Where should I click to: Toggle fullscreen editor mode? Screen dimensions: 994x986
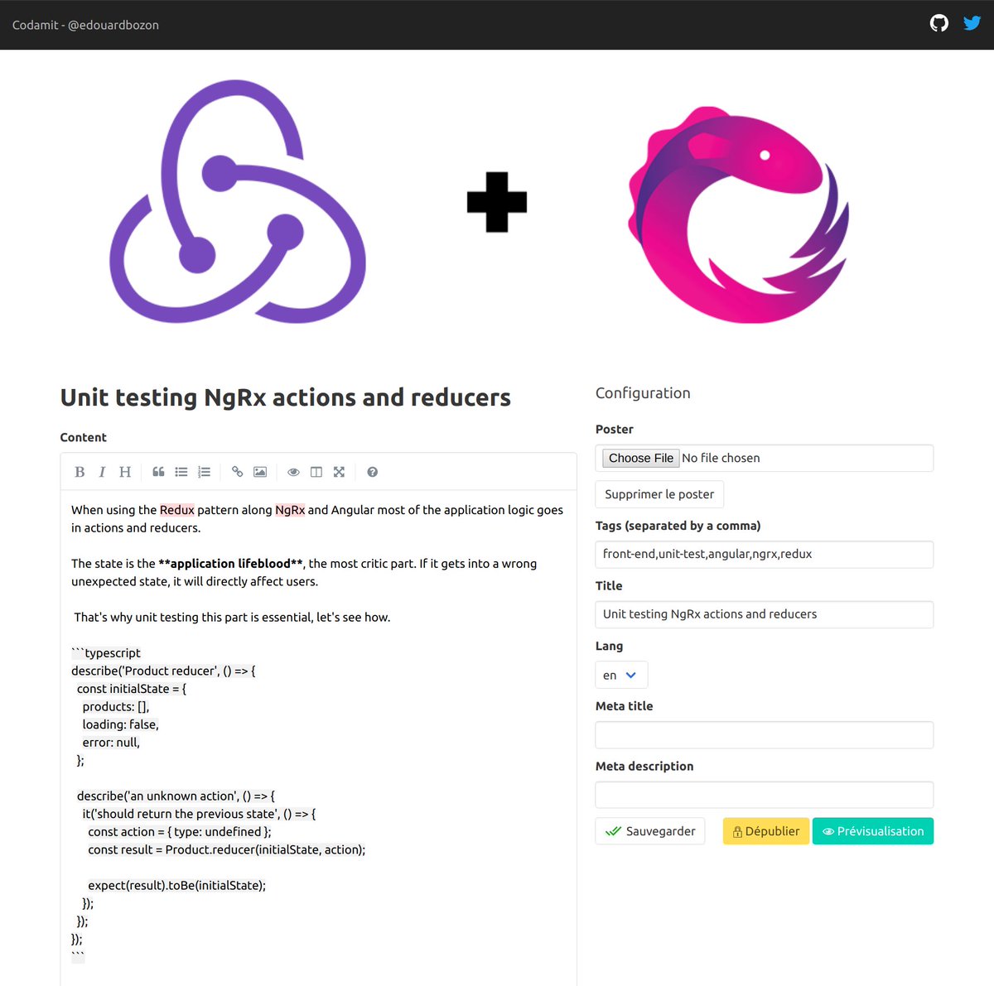pyautogui.click(x=339, y=472)
